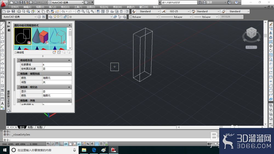The image size is (274, 154).
Task: Toggle Polar tracking in the status bar
Action: click(66, 144)
